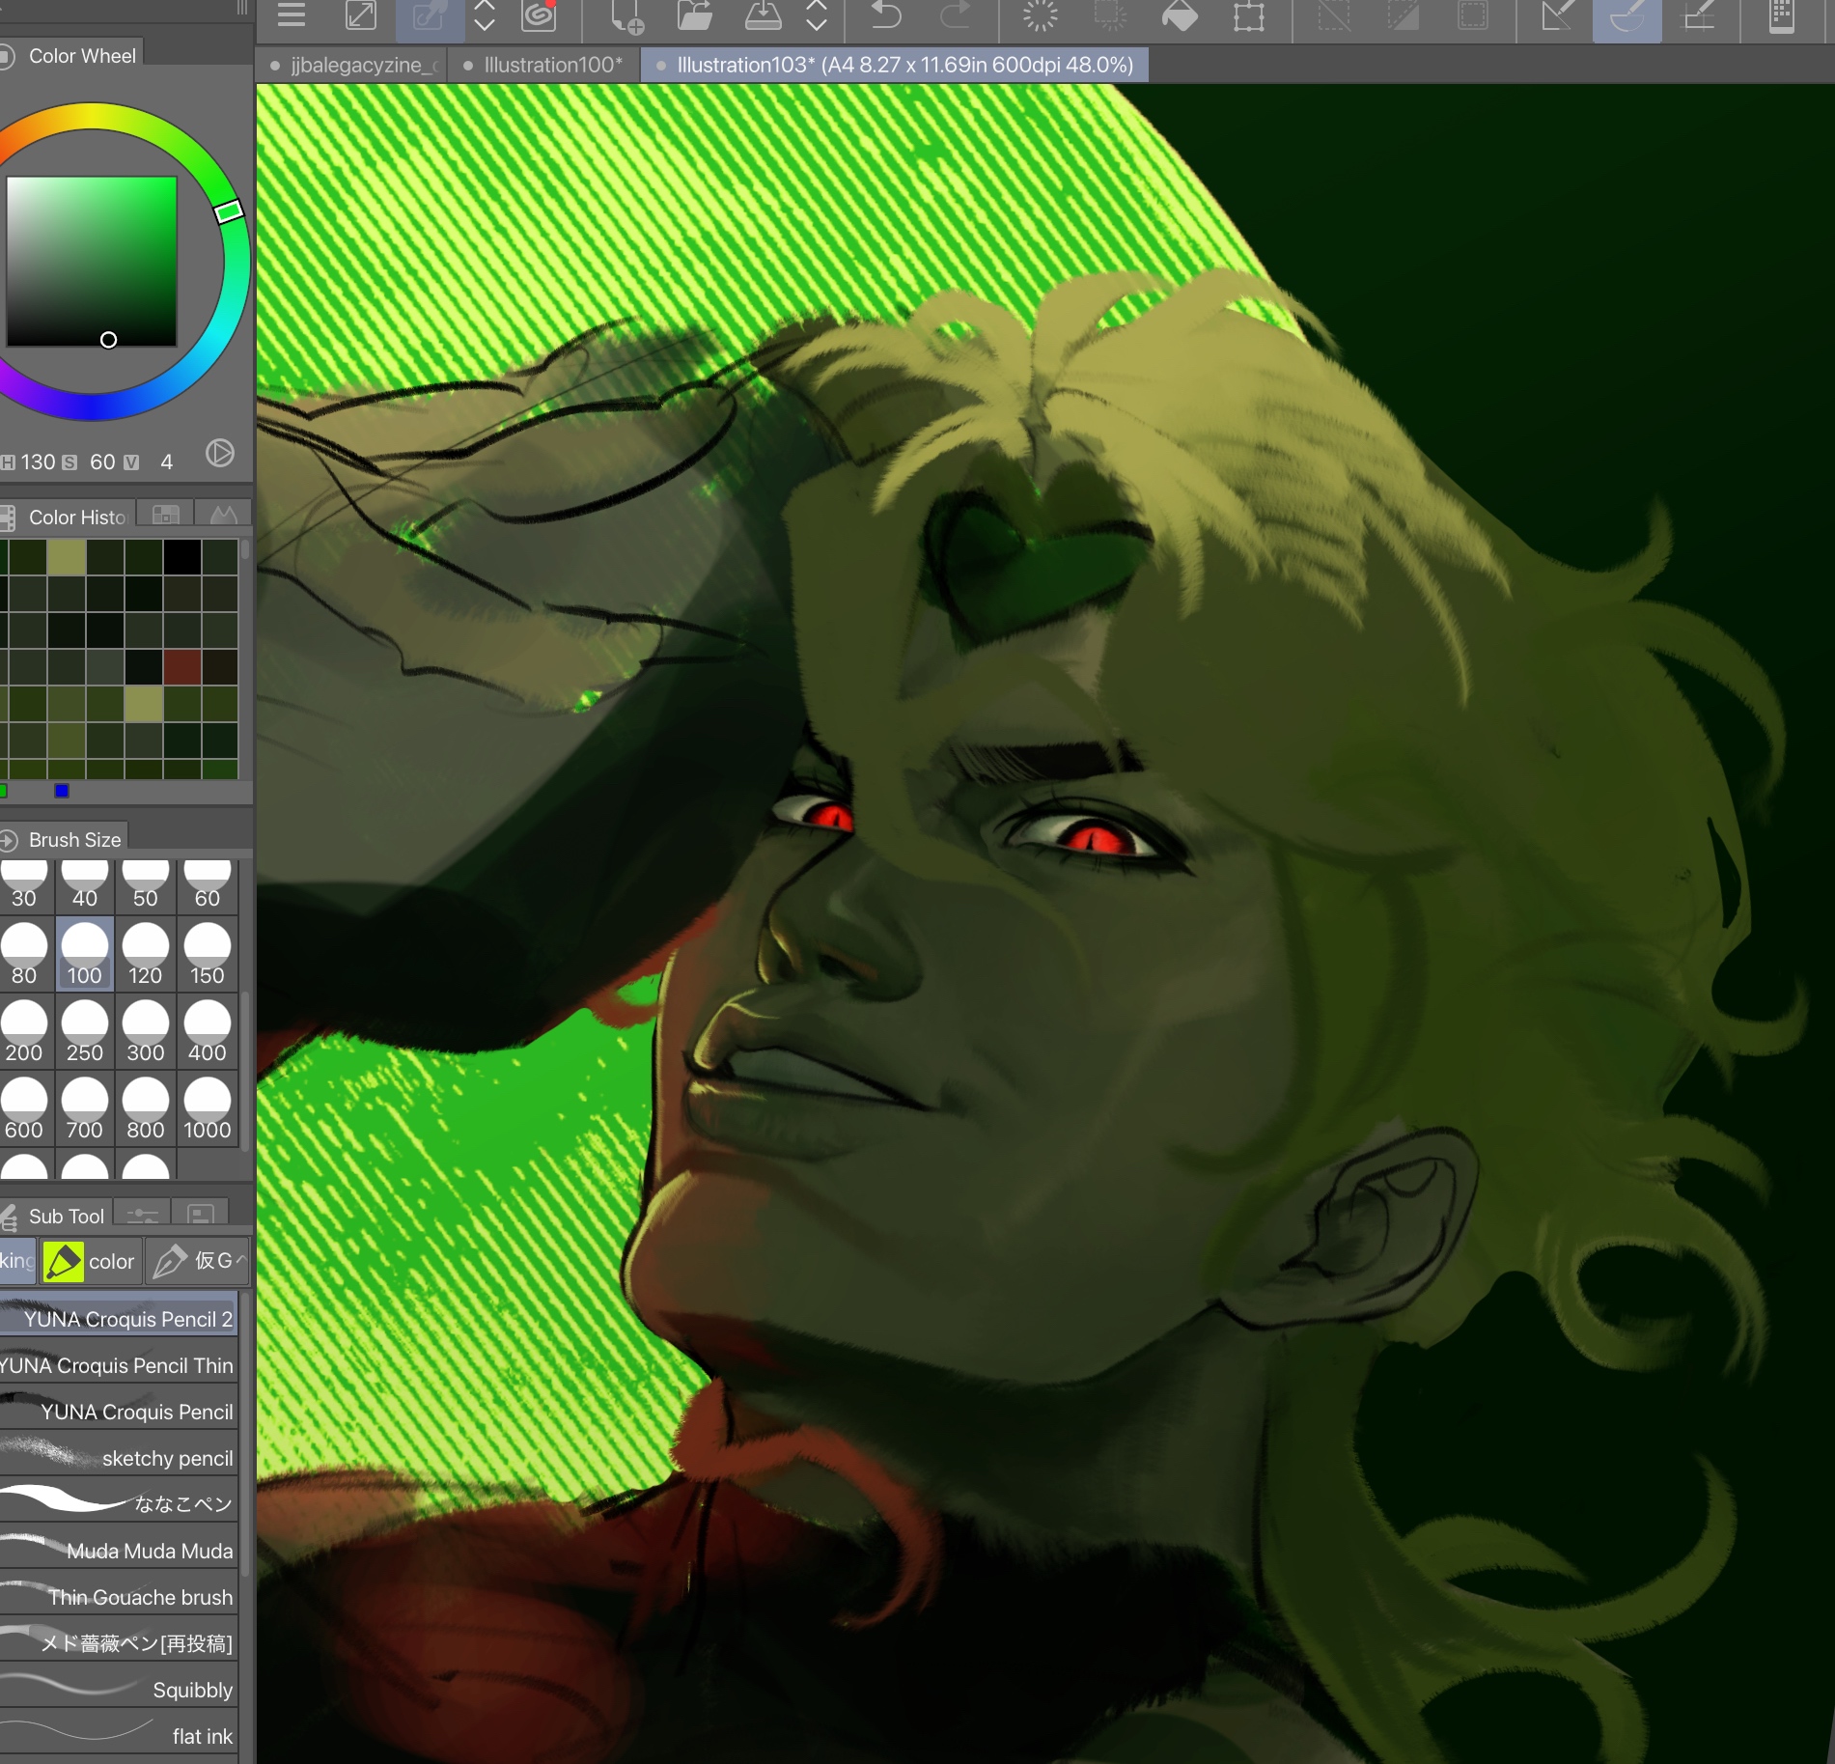1835x1764 pixels.
Task: Click the New document icon
Action: (626, 17)
